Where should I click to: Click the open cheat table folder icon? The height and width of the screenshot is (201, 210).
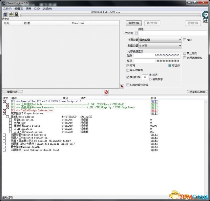click(x=11, y=14)
